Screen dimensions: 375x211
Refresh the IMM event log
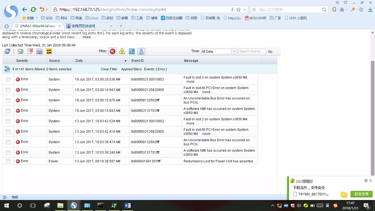tap(7, 51)
